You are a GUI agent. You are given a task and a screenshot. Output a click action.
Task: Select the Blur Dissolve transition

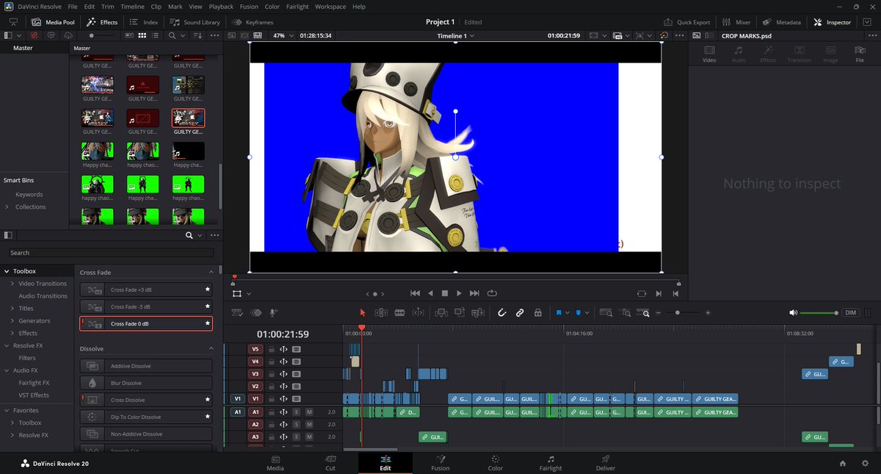pyautogui.click(x=146, y=383)
